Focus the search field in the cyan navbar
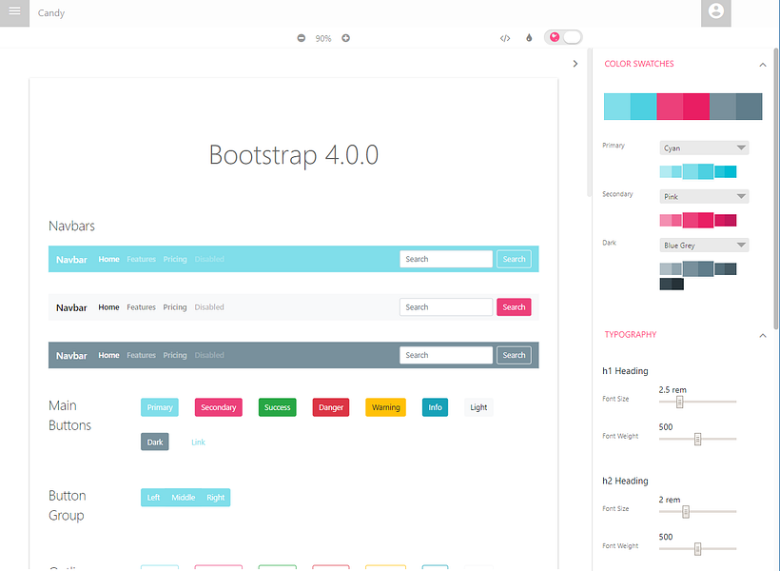Screen dimensions: 780x571 tap(446, 259)
